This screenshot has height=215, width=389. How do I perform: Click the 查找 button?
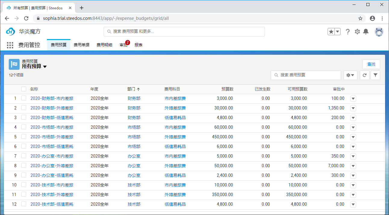pos(371,64)
